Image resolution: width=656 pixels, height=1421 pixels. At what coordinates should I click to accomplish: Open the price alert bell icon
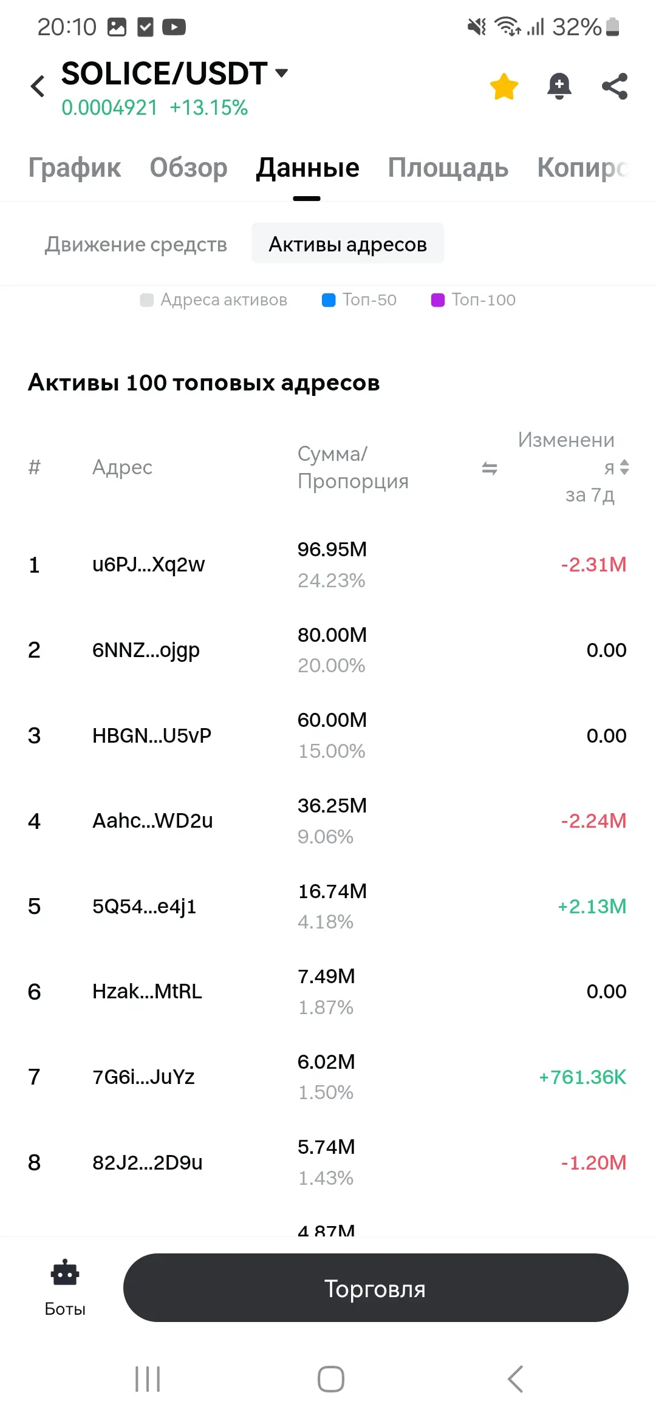tap(559, 86)
